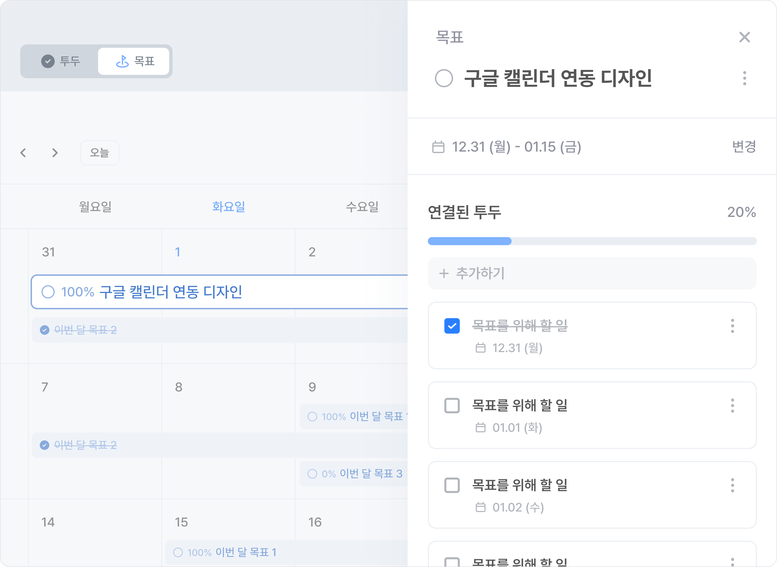The width and height of the screenshot is (777, 567).
Task: Toggle goal completion circle in panel header
Action: (444, 78)
